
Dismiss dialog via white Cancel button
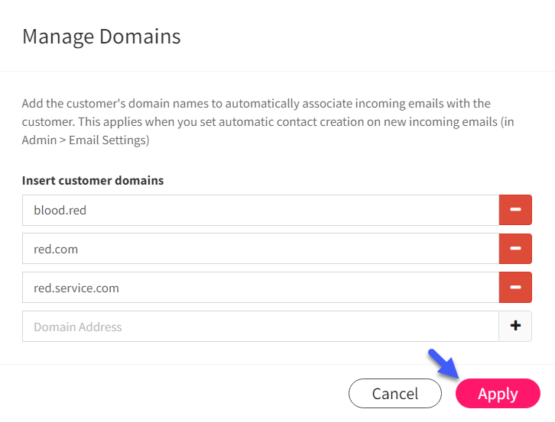pyautogui.click(x=395, y=393)
